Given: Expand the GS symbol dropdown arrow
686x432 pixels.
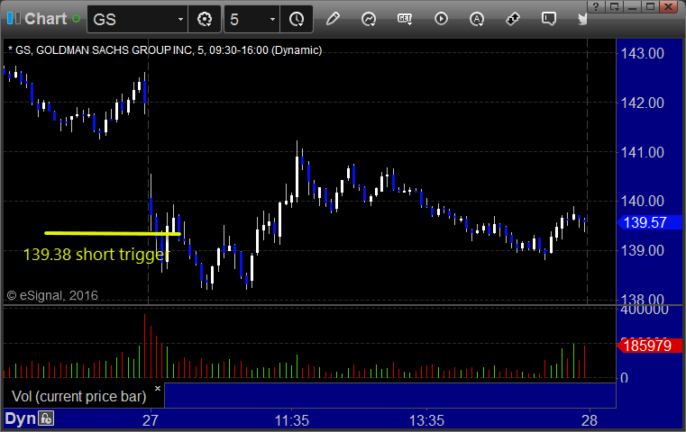Looking at the screenshot, I should click(x=180, y=19).
